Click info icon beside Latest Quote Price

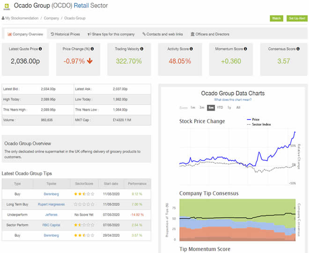click(40, 49)
